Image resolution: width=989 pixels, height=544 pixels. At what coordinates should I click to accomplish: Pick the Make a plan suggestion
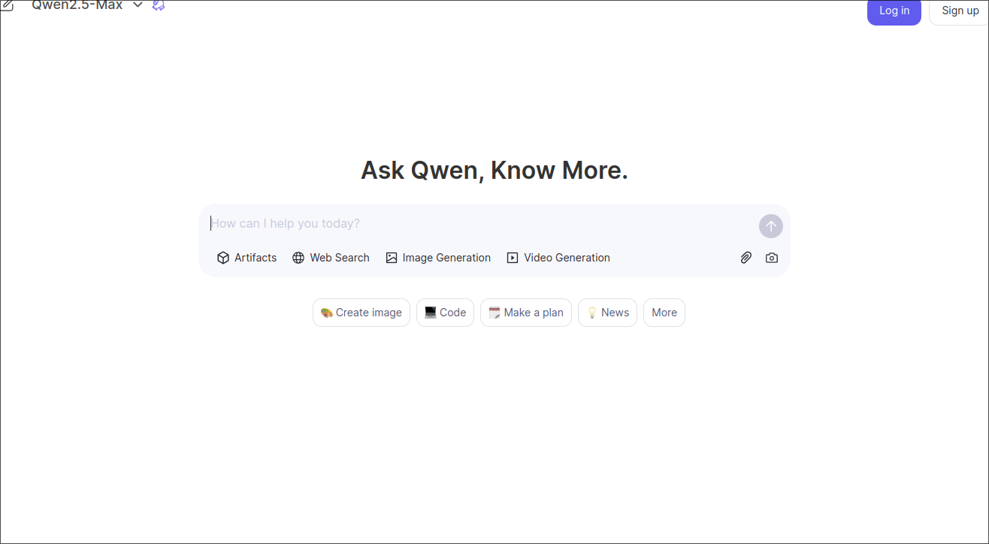point(526,313)
